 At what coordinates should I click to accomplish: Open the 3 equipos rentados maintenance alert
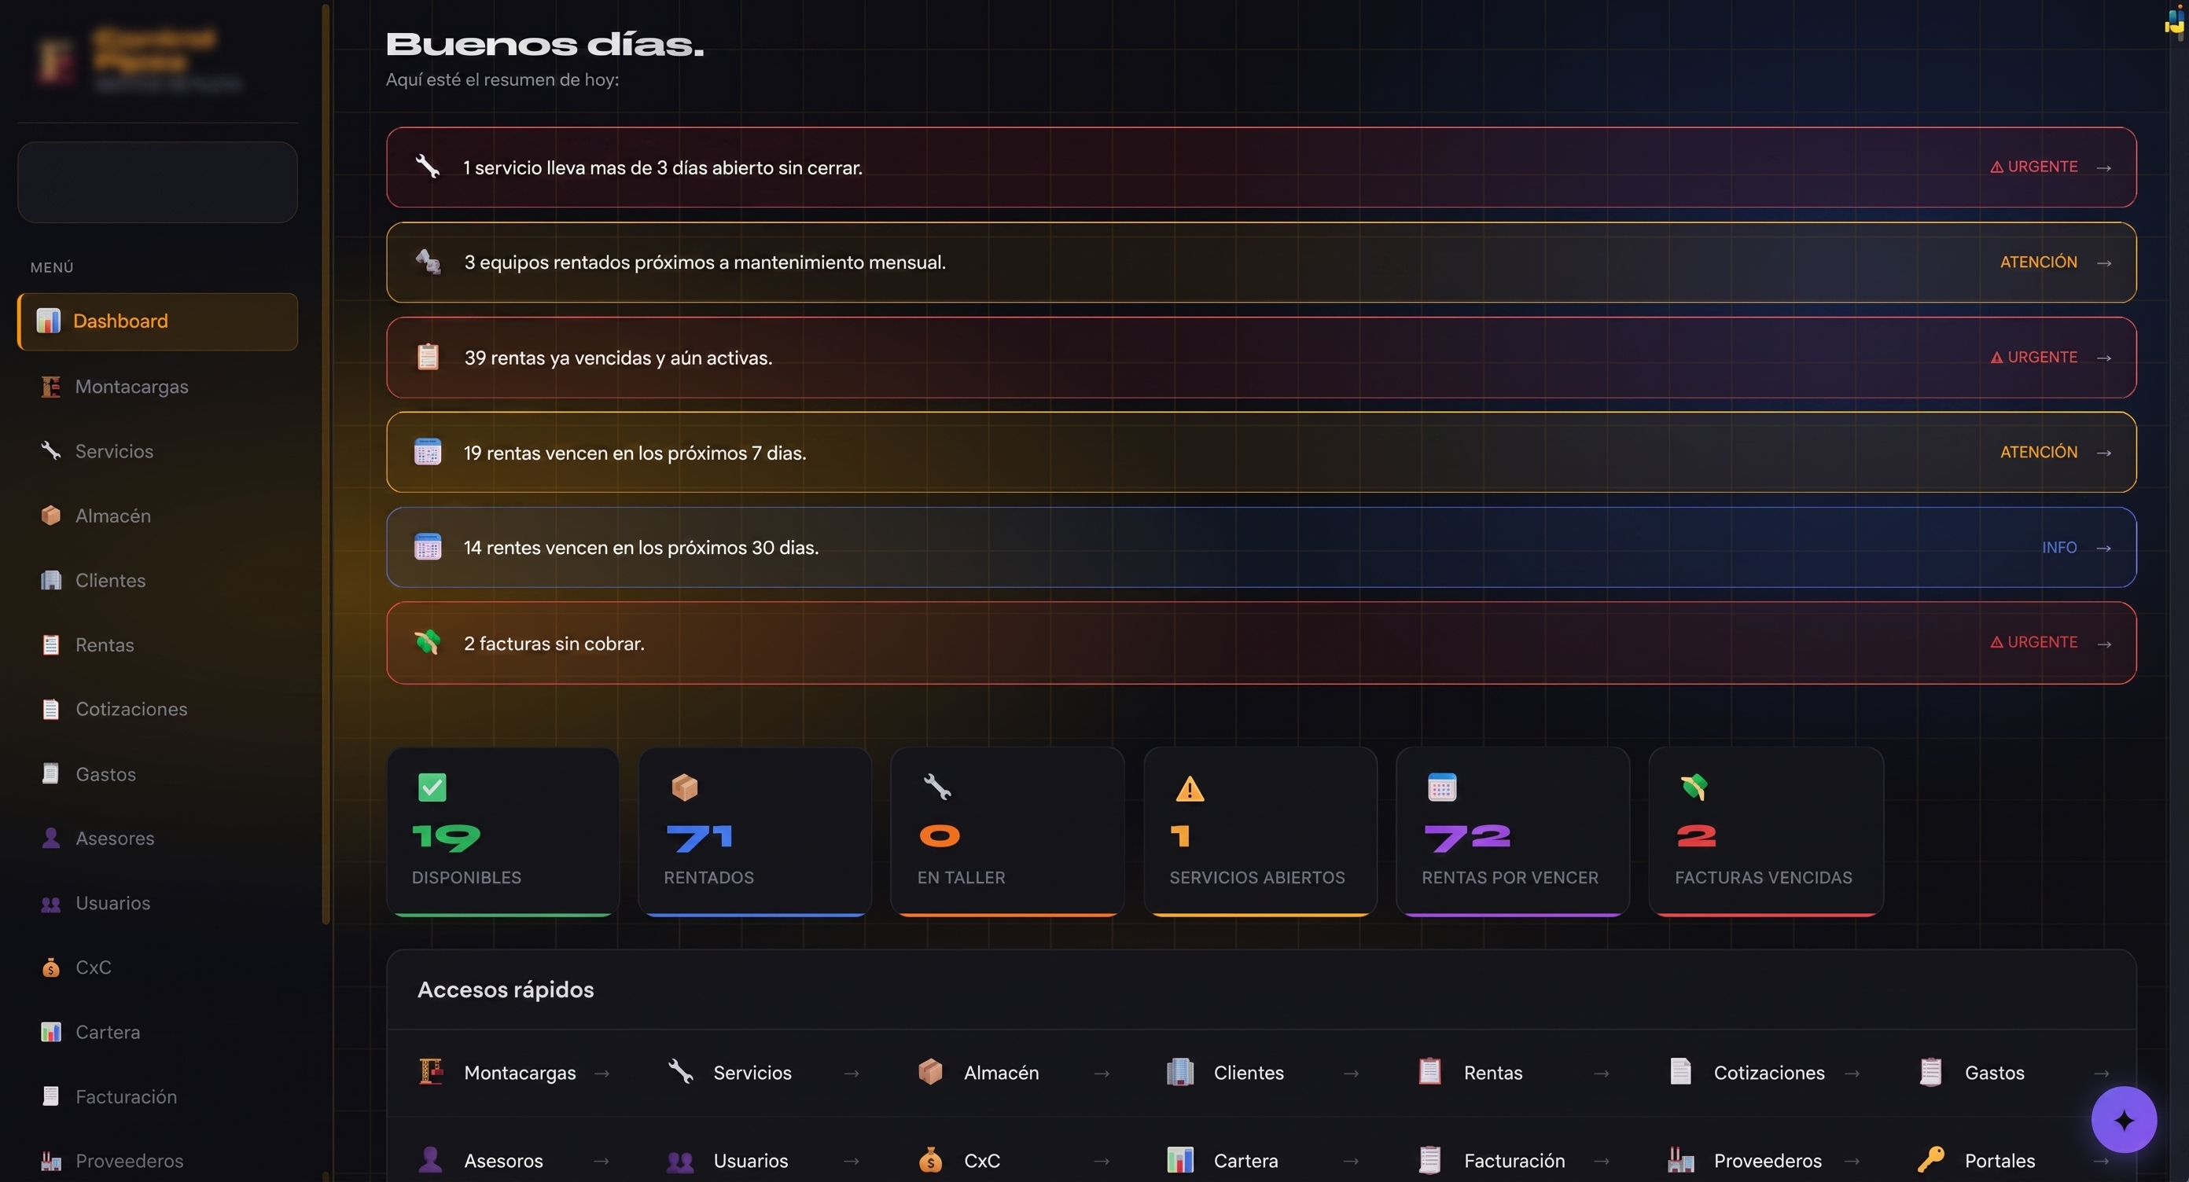point(1261,262)
